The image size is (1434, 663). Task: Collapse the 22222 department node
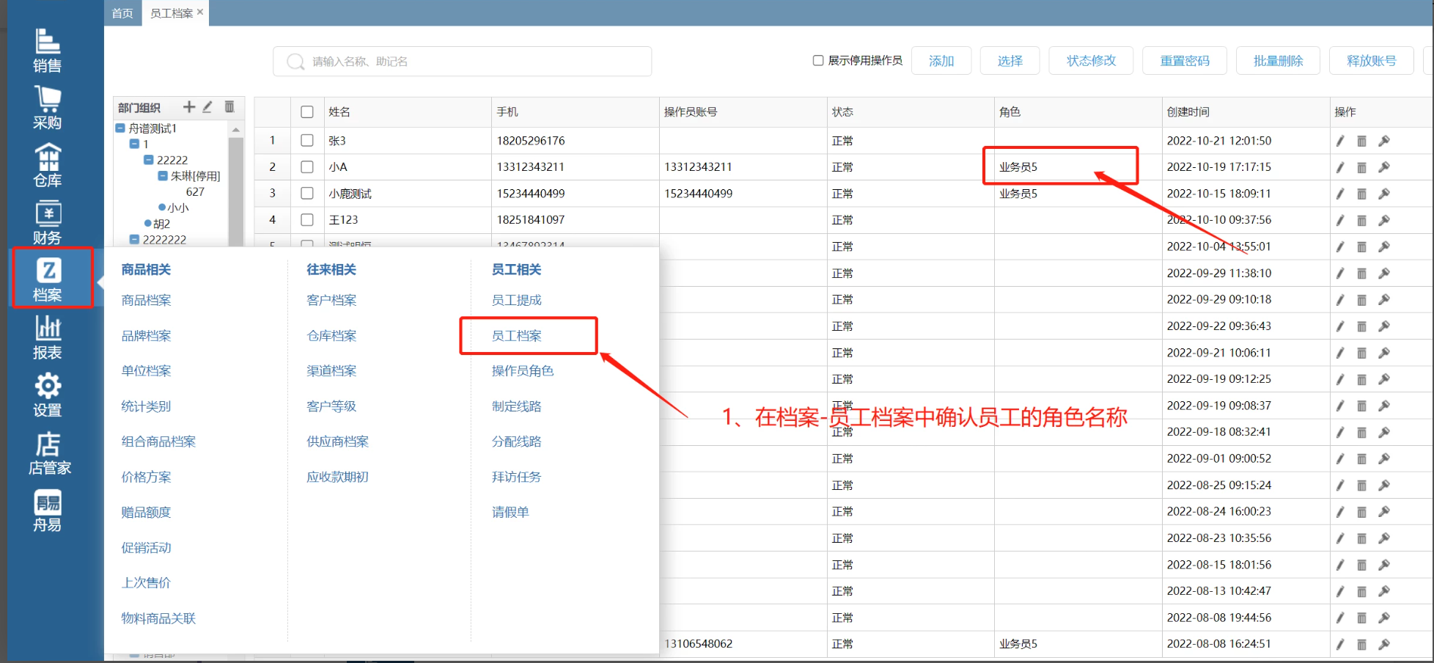tap(148, 160)
